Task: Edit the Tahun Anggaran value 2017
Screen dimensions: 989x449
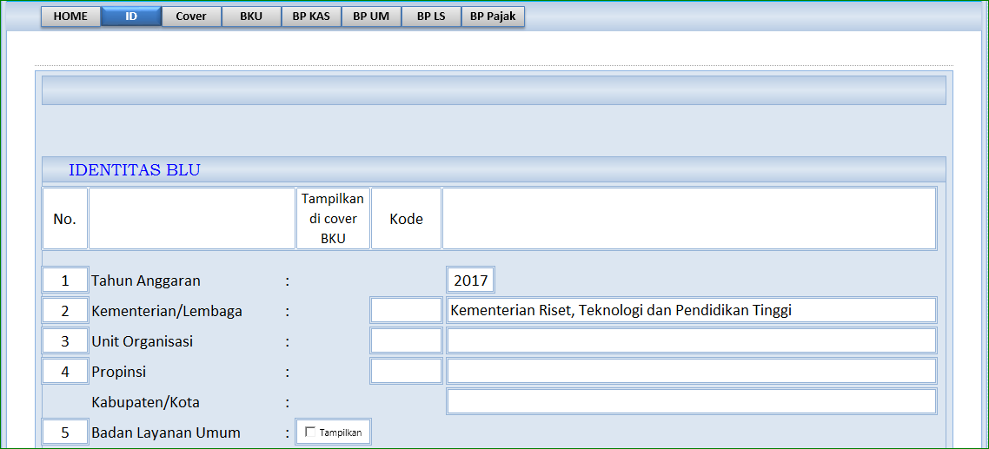Action: click(470, 281)
